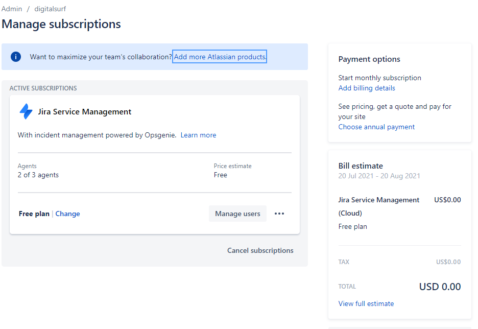Screen dimensions: 478x329
Task: Click the ACTIVE SUBSCRIPTIONS label
Action: pos(43,88)
